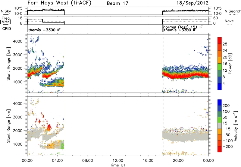Click the red velocity patch near 03:00

point(49,128)
